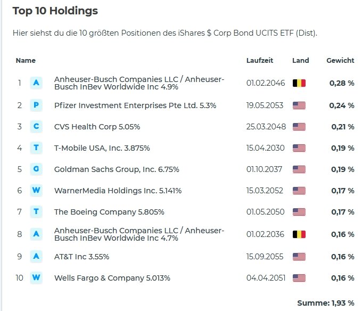Image resolution: width=362 pixels, height=311 pixels.
Task: Click the C icon next to CVS Health
Action: coord(36,126)
